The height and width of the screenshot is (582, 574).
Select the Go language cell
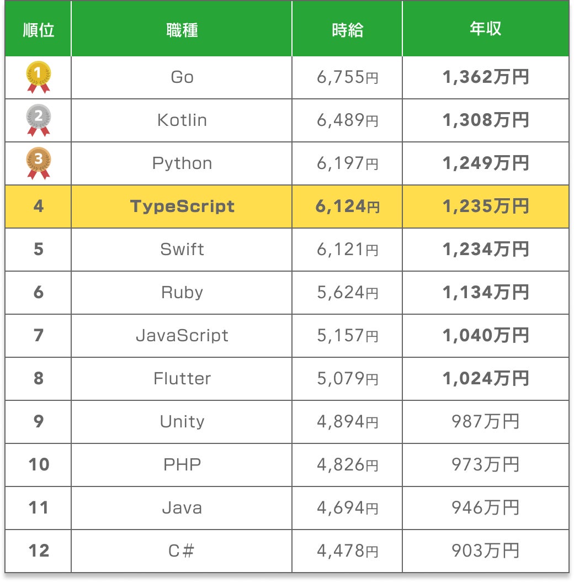182,77
